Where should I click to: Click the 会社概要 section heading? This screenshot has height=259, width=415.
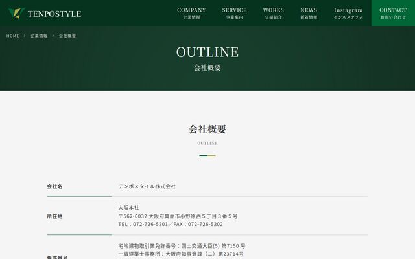pos(207,129)
